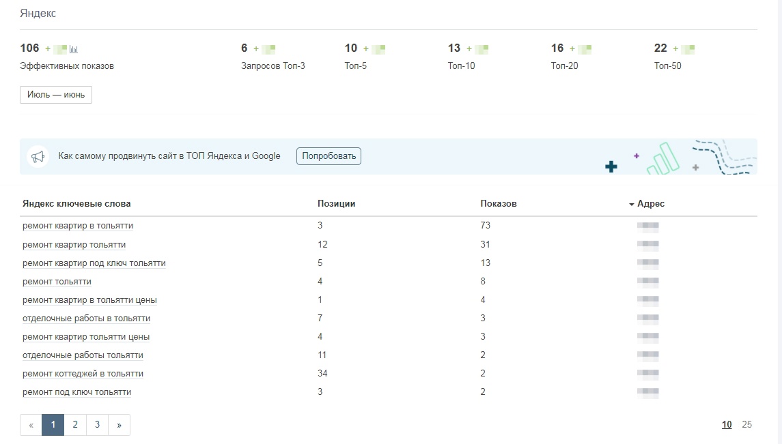
Task: Click keyword ремонт под ключ тольятти
Action: click(x=76, y=392)
